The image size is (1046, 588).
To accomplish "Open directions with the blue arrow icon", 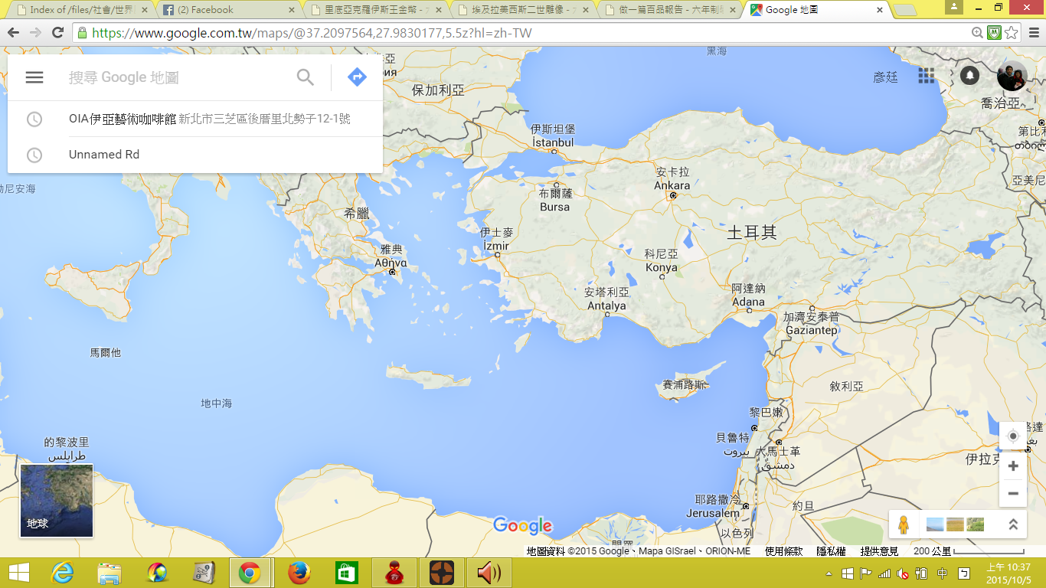I will point(357,77).
